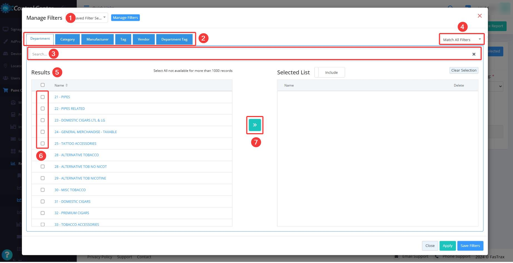Close the Manage Filters dialog with red X

pyautogui.click(x=480, y=16)
